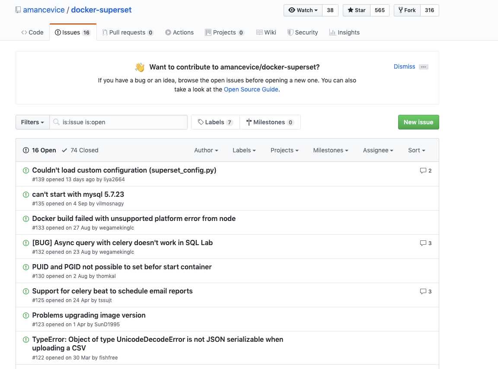Viewport: 498px width, 369px height.
Task: Open comments on celery beat email reports issue
Action: click(x=425, y=291)
